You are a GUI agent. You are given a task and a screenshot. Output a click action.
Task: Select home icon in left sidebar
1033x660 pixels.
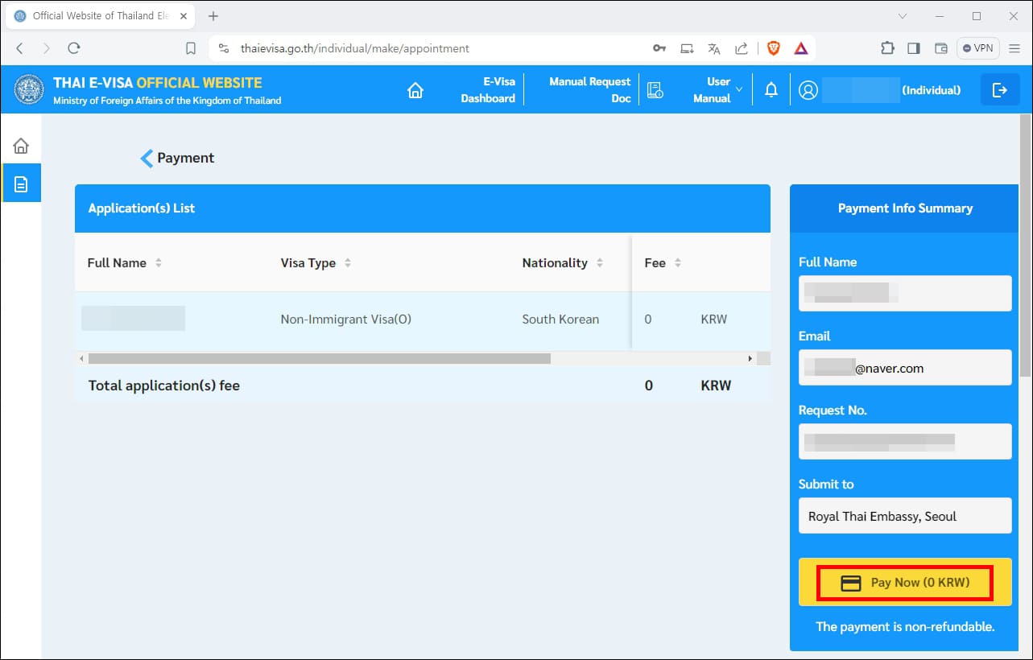[21, 146]
